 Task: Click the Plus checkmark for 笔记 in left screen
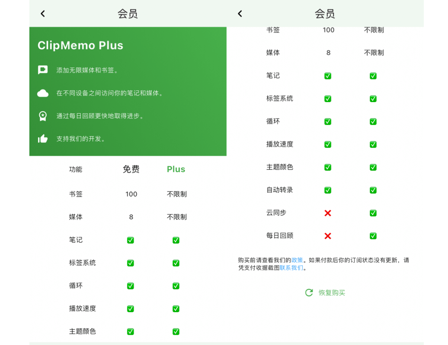[x=176, y=240]
